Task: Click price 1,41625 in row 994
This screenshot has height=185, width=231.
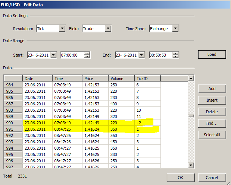Action: tap(95, 148)
